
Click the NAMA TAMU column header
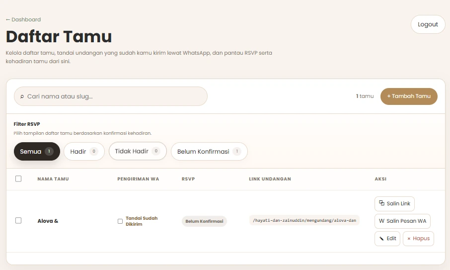(53, 179)
